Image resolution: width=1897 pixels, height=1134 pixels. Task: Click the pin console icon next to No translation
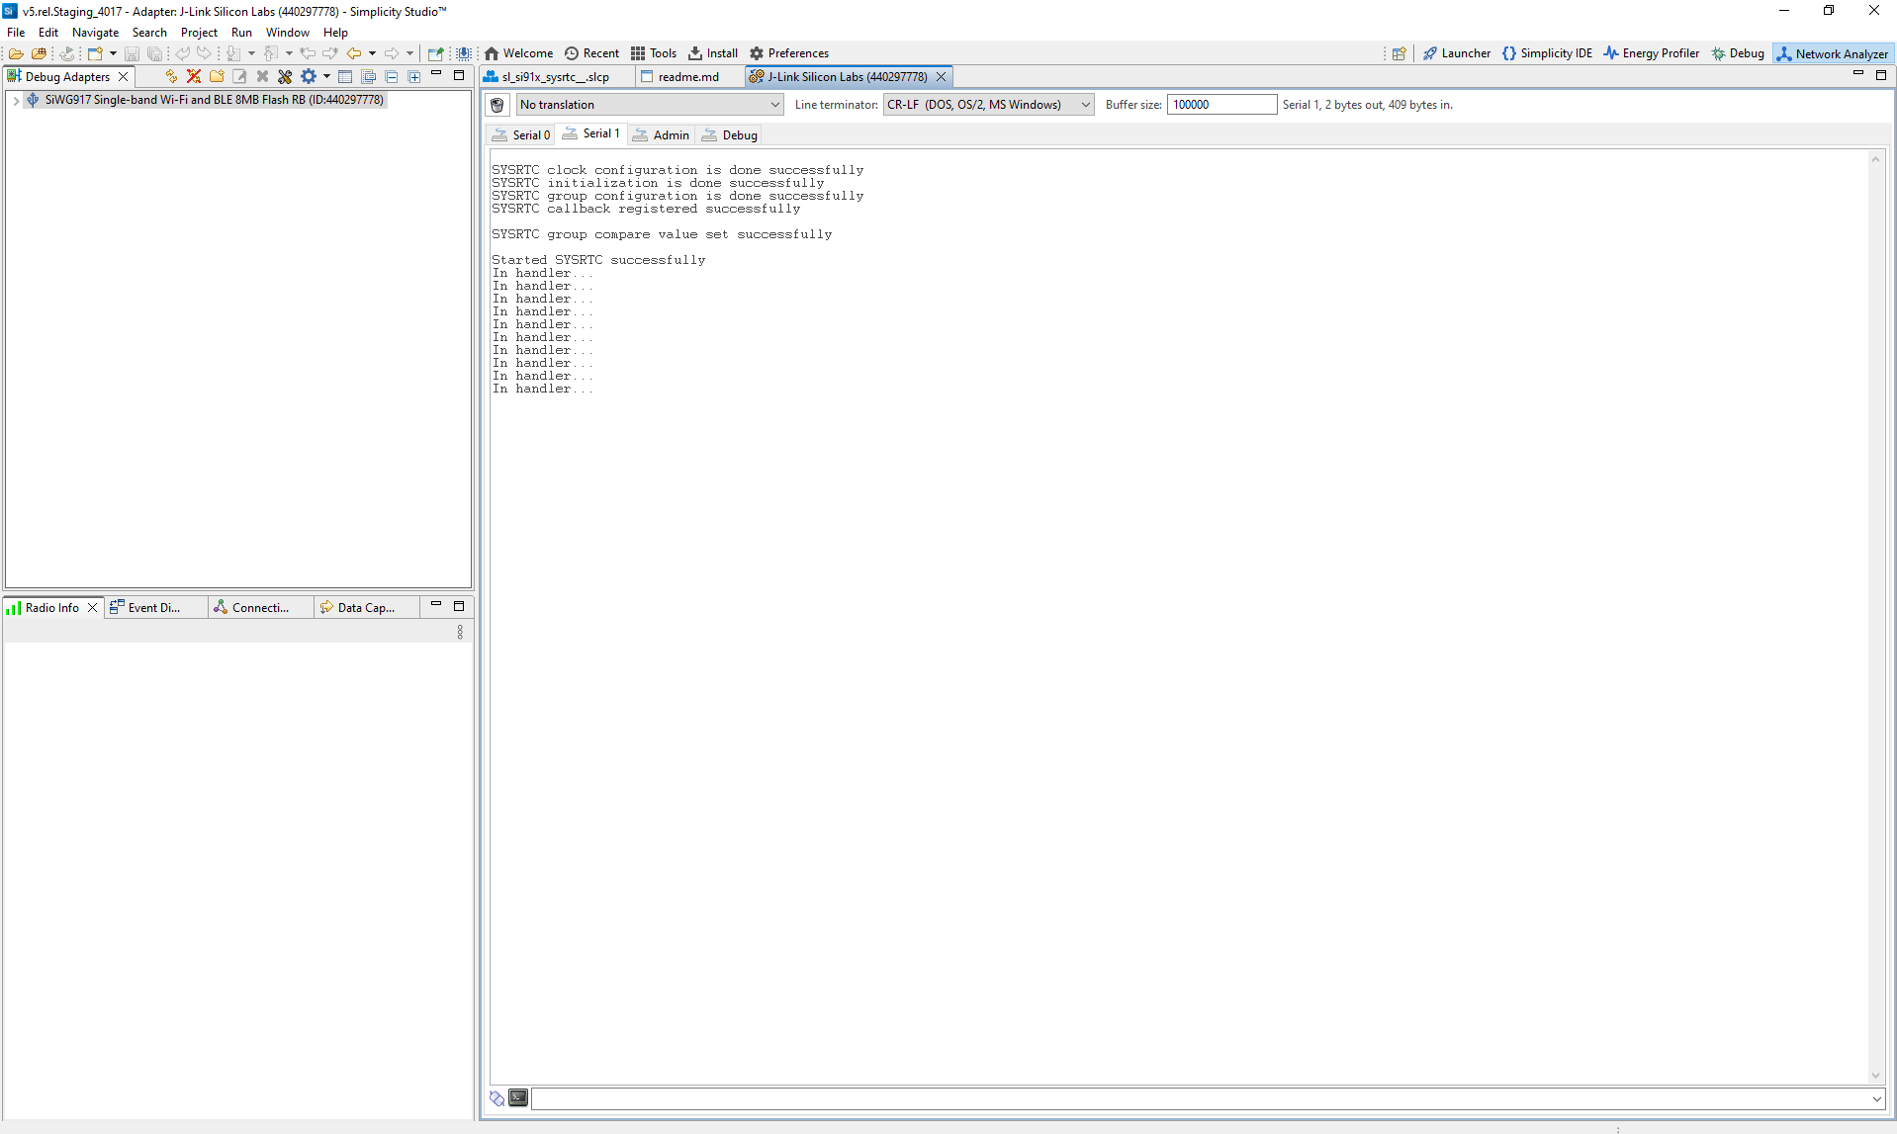click(x=497, y=105)
